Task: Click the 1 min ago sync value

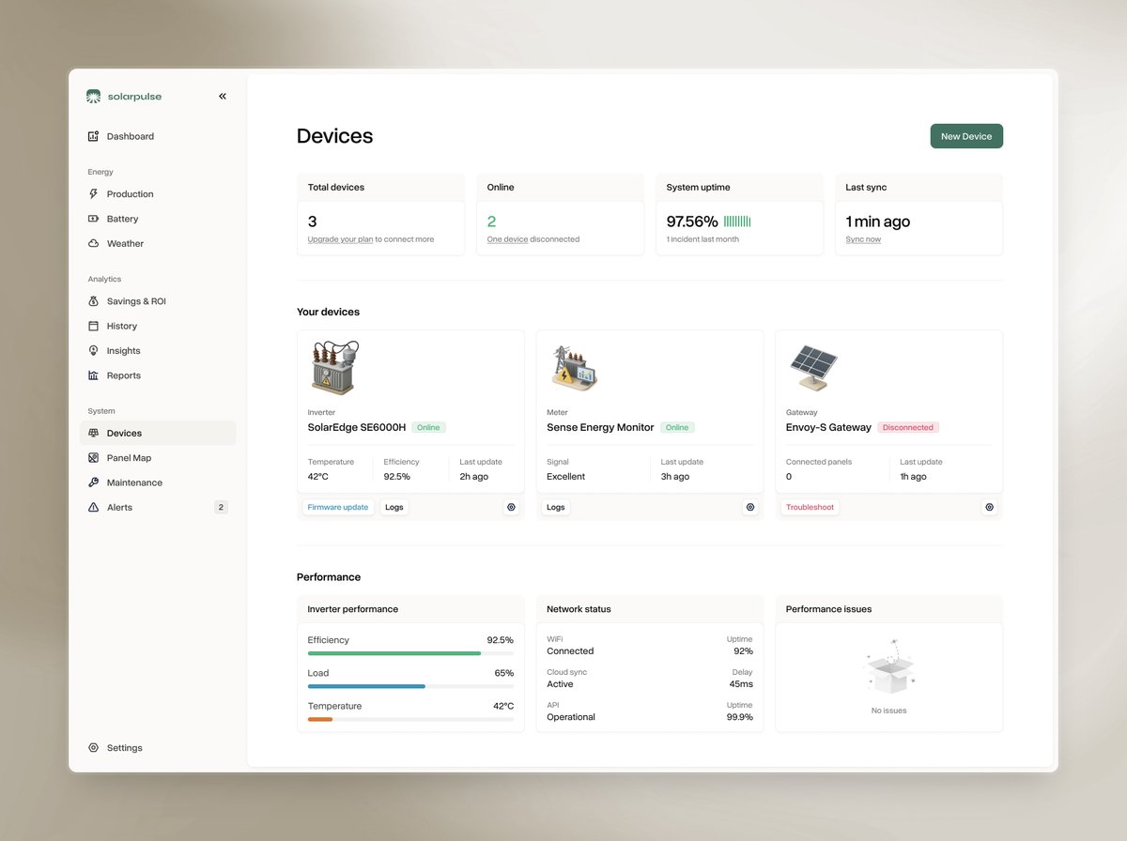Action: [877, 222]
